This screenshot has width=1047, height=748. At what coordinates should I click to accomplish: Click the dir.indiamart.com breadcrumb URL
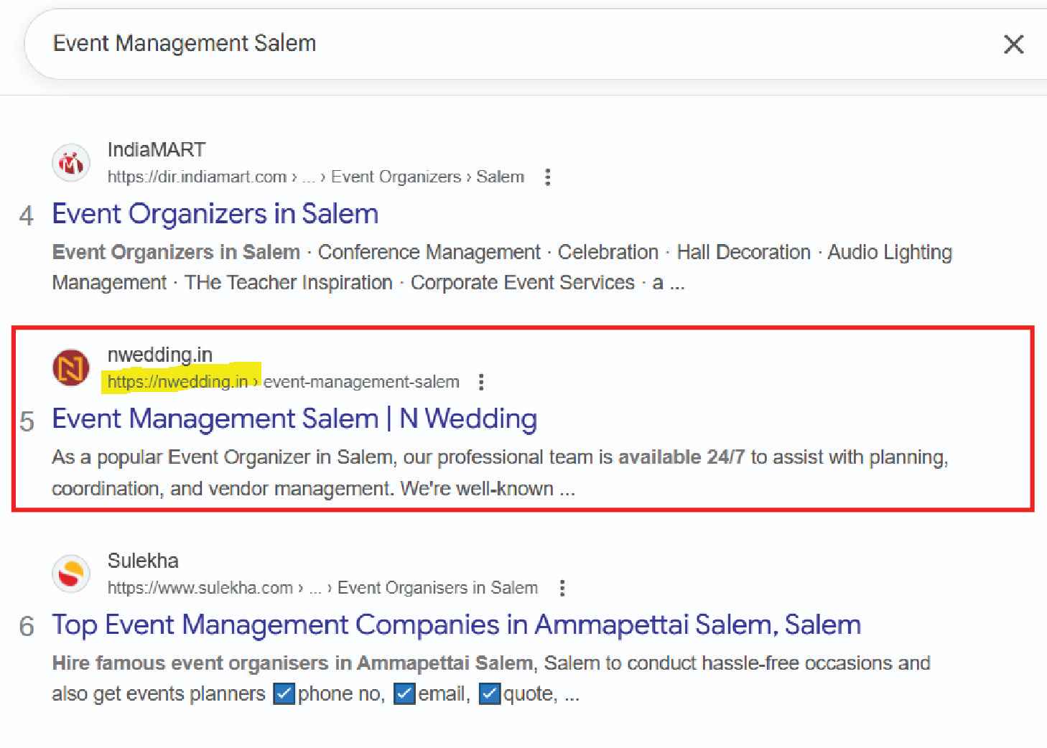coord(197,177)
